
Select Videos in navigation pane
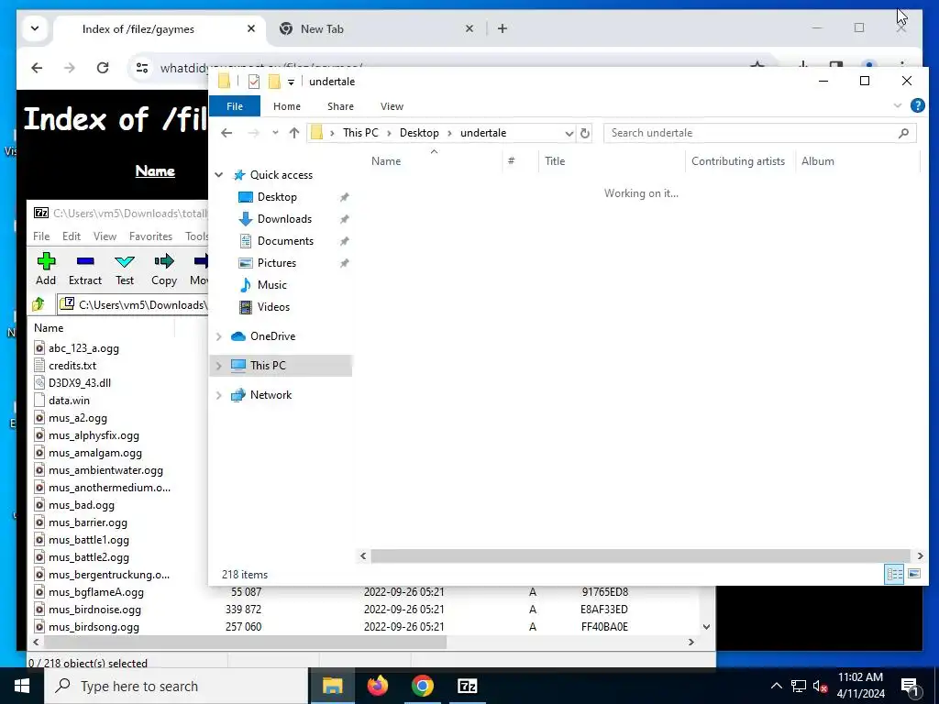click(x=273, y=307)
